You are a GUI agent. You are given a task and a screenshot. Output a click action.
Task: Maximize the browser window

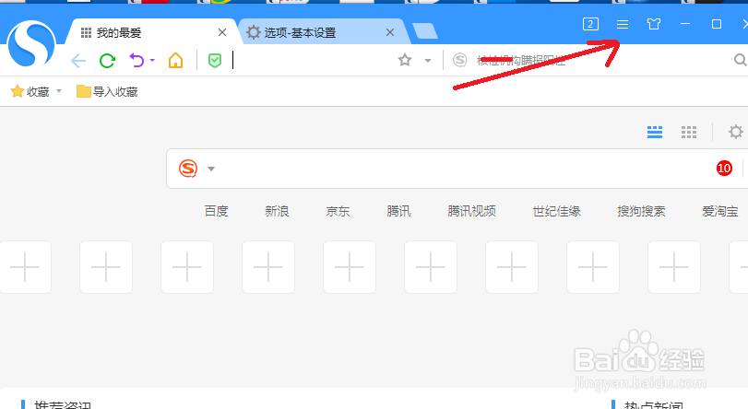pos(717,24)
